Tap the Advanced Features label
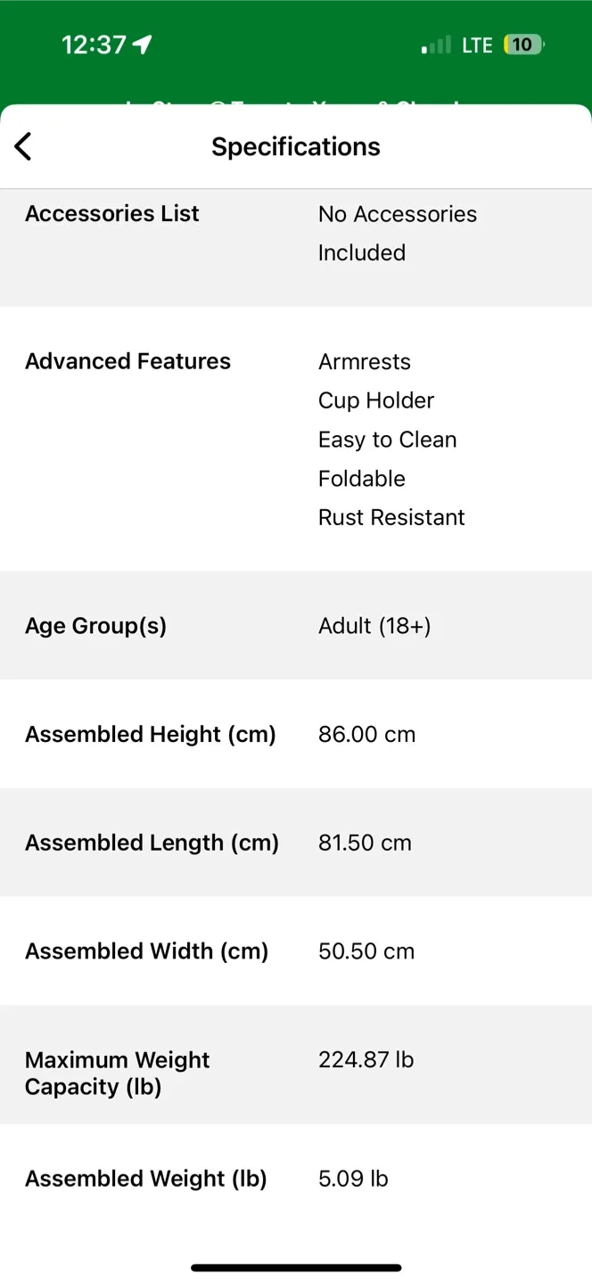This screenshot has width=592, height=1284. 127,361
